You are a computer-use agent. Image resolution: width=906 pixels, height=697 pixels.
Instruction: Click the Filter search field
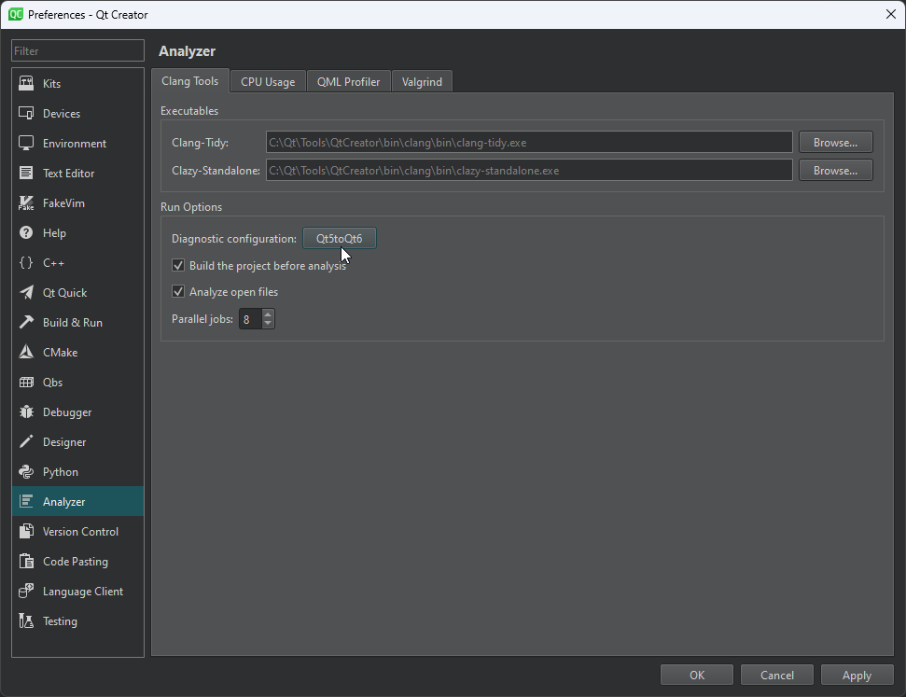tap(78, 51)
